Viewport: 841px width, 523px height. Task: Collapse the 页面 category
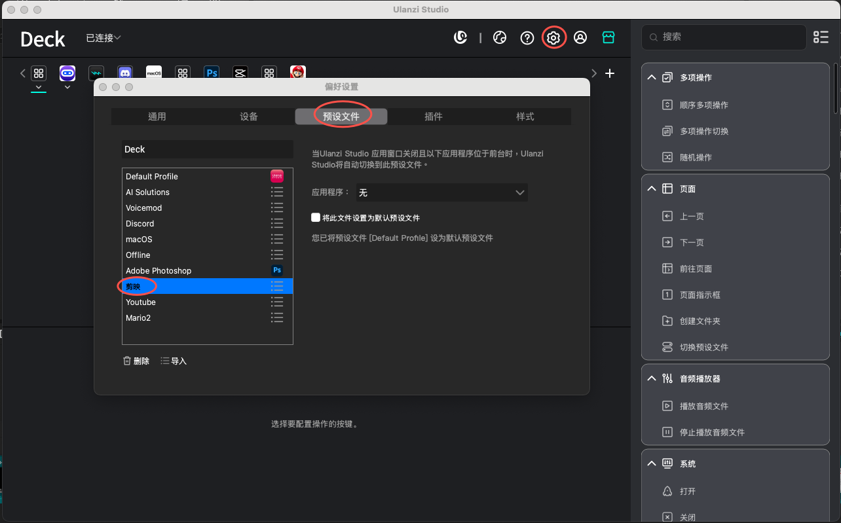pyautogui.click(x=652, y=189)
